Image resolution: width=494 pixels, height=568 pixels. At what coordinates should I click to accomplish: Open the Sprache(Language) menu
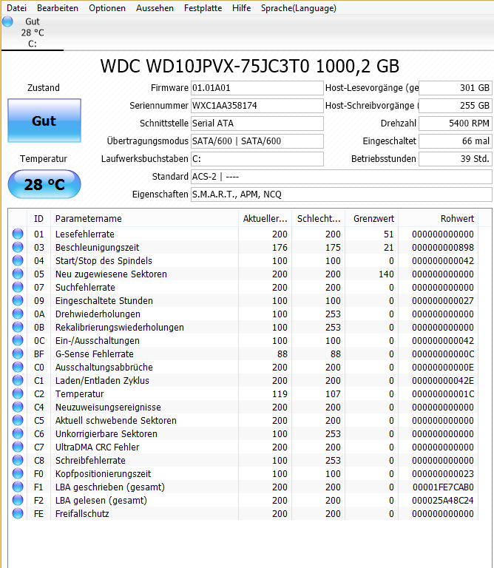[299, 8]
